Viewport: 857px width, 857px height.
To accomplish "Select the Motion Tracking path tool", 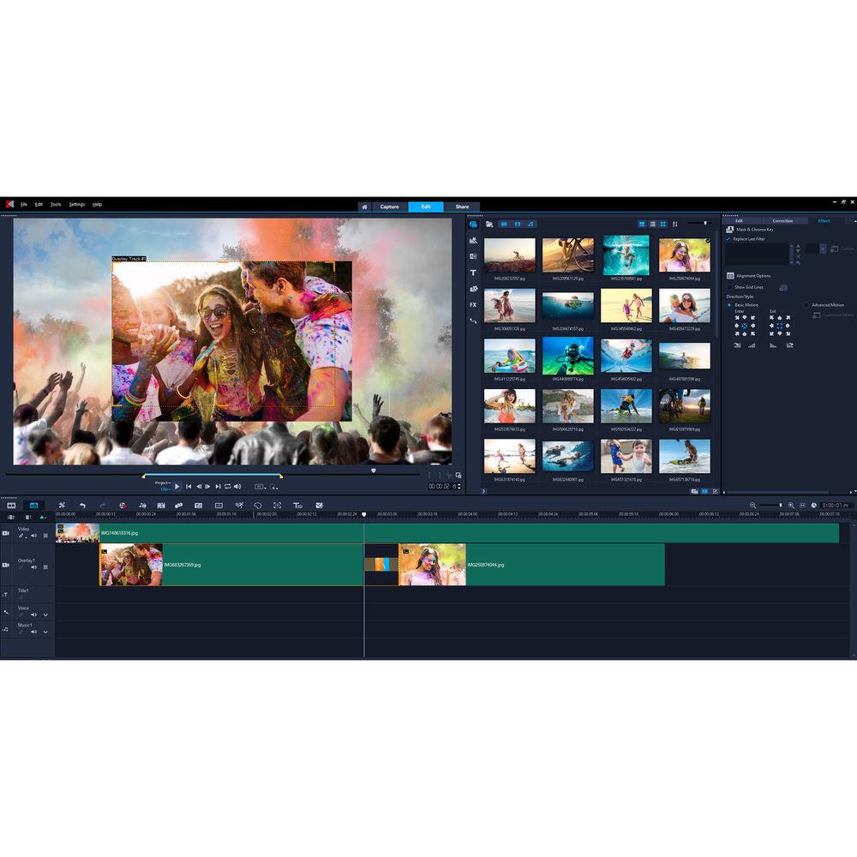I will click(x=472, y=319).
